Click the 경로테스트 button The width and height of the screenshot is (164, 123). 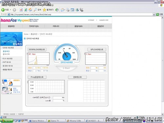[x=77, y=77]
